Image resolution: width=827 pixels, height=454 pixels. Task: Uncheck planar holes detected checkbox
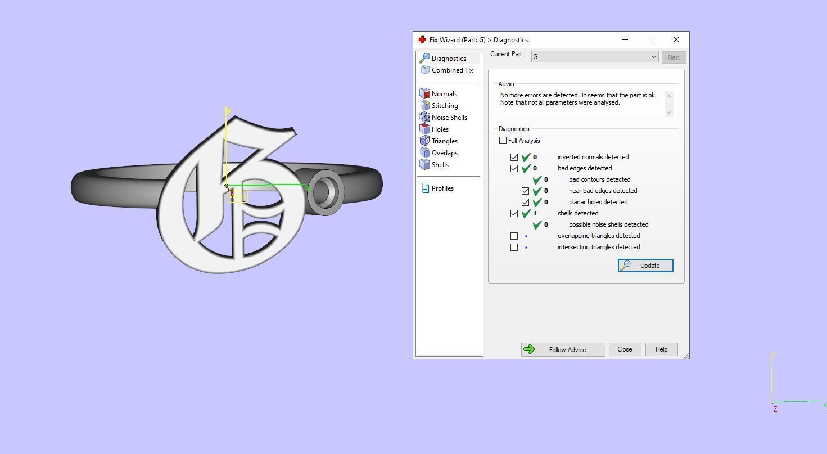pyautogui.click(x=525, y=202)
